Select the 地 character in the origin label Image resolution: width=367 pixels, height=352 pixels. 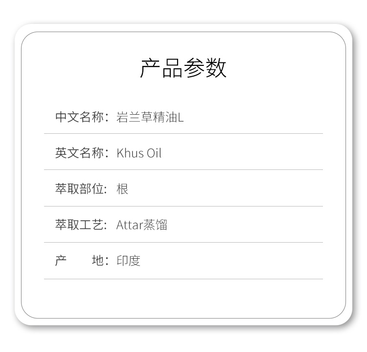click(98, 261)
